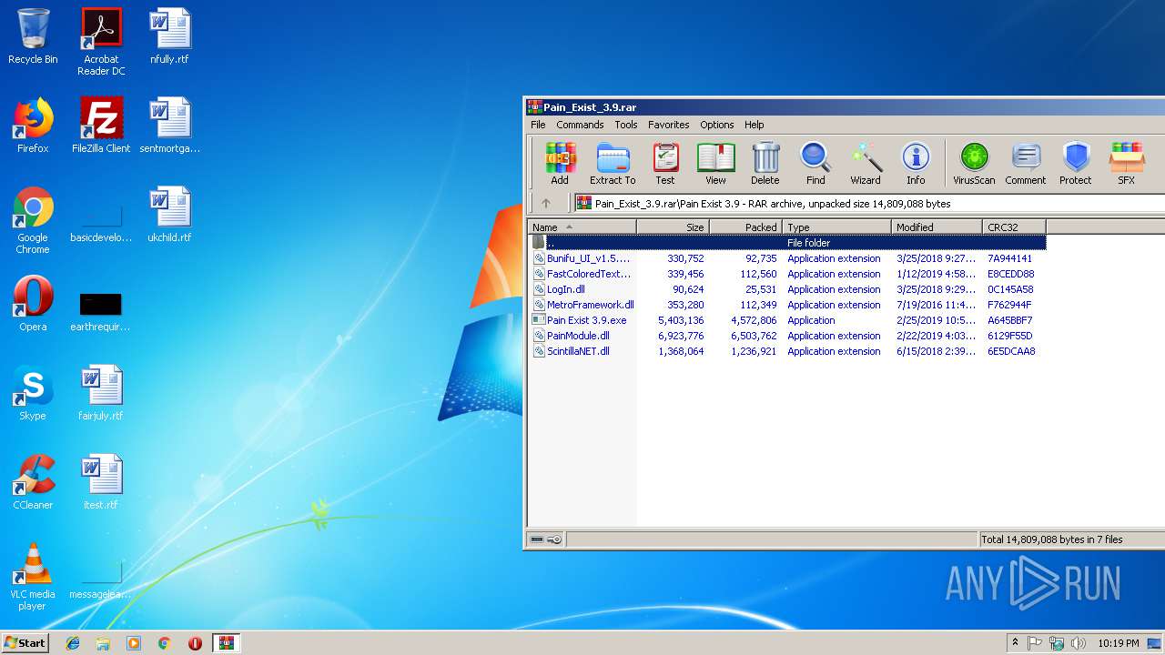Open the File menu

tap(538, 125)
